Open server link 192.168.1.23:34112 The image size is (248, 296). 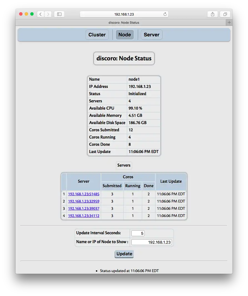coord(84,216)
